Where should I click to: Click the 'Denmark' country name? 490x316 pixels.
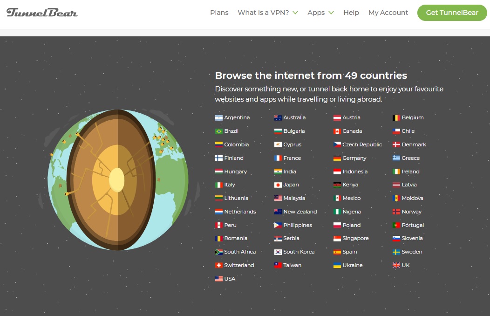414,144
